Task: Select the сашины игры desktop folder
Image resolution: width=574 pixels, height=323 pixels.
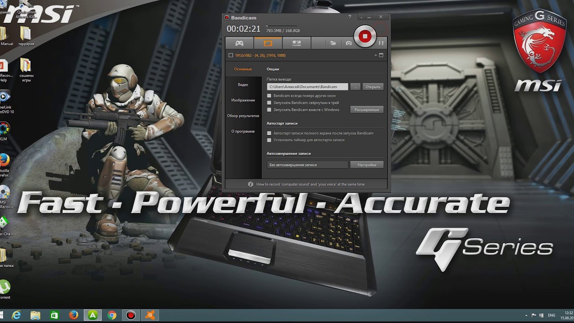Action: [x=26, y=70]
